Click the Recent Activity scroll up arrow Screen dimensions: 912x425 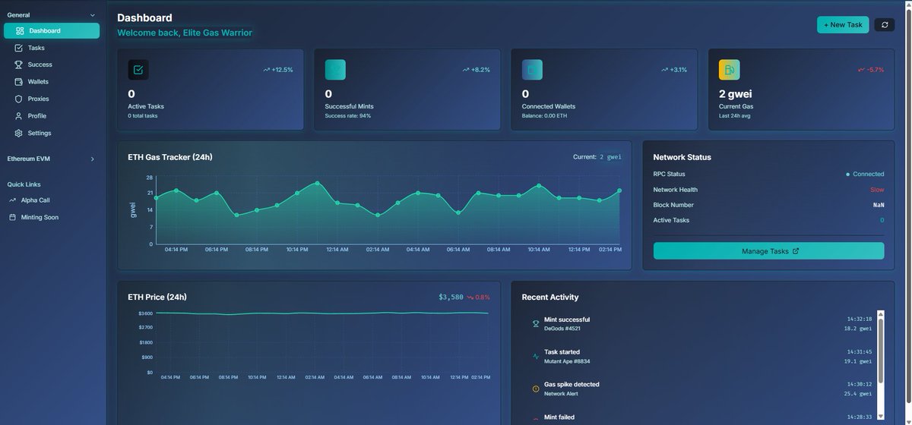coord(881,313)
